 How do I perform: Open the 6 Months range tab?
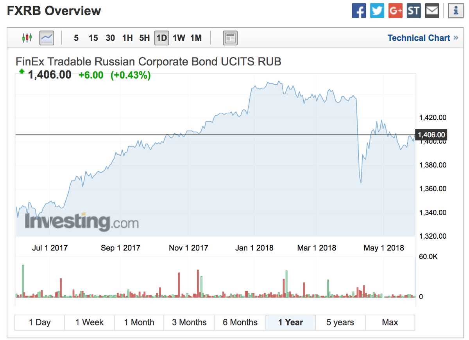click(x=240, y=322)
